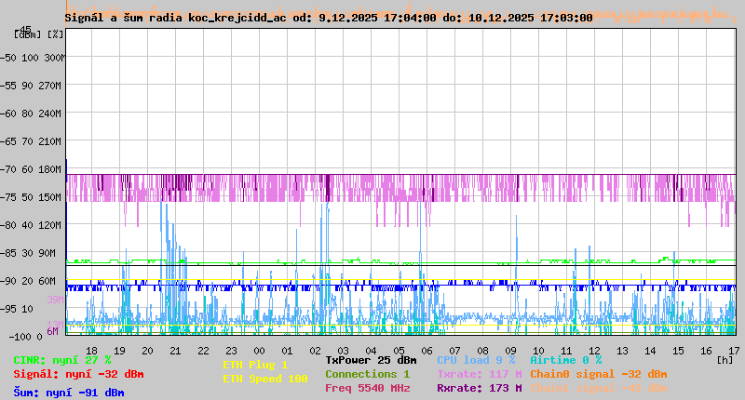
Task: Click the purple Rxrate legend entry
Action: click(479, 388)
